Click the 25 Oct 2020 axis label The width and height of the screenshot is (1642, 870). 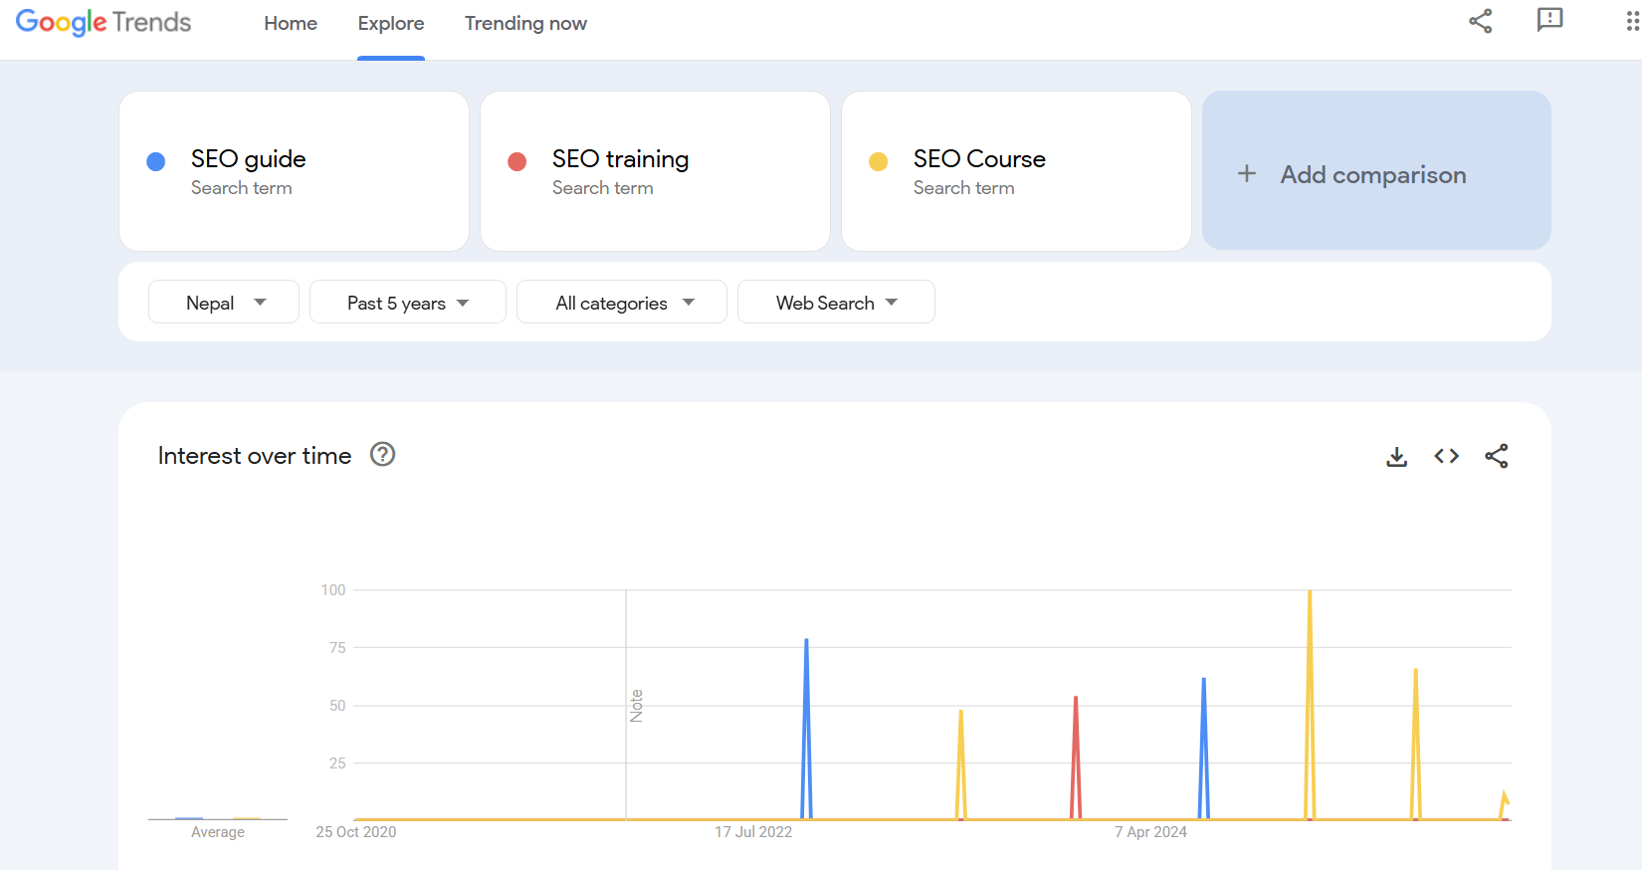tap(356, 832)
